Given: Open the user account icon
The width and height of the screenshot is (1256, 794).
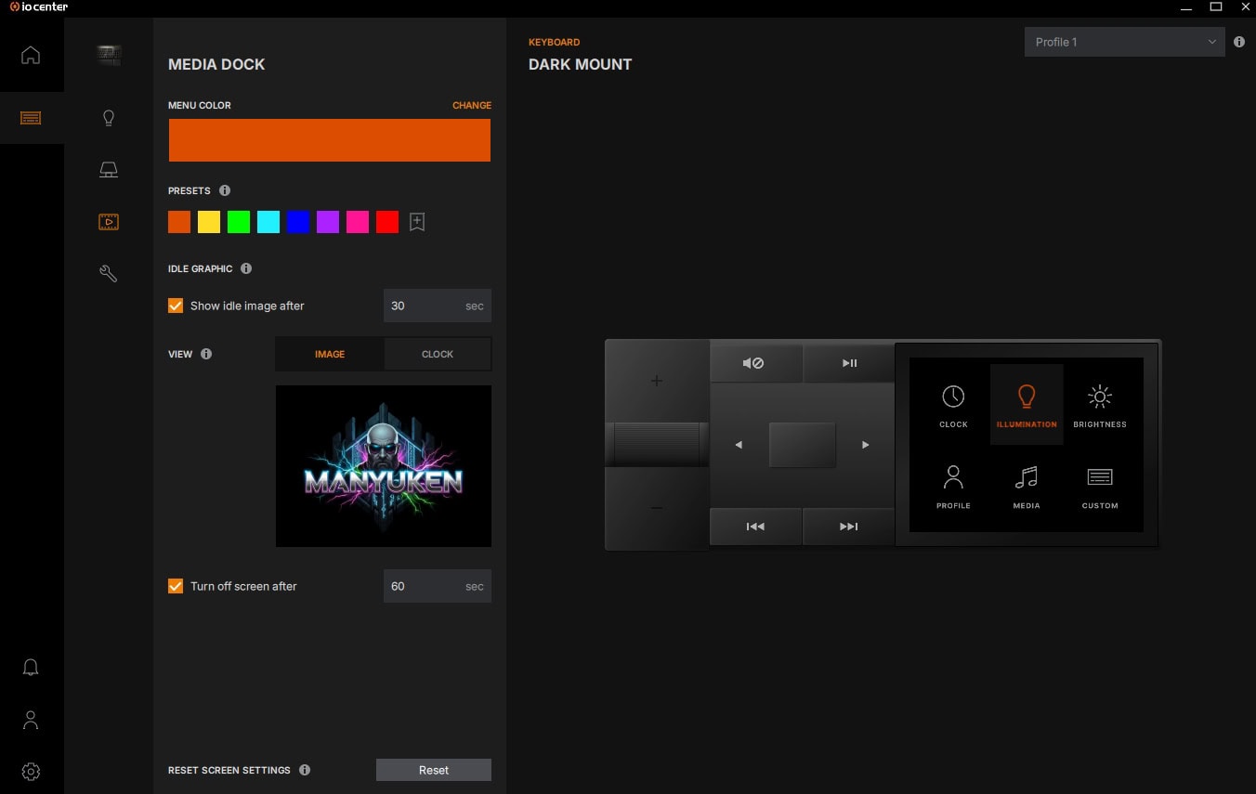Looking at the screenshot, I should [x=31, y=720].
